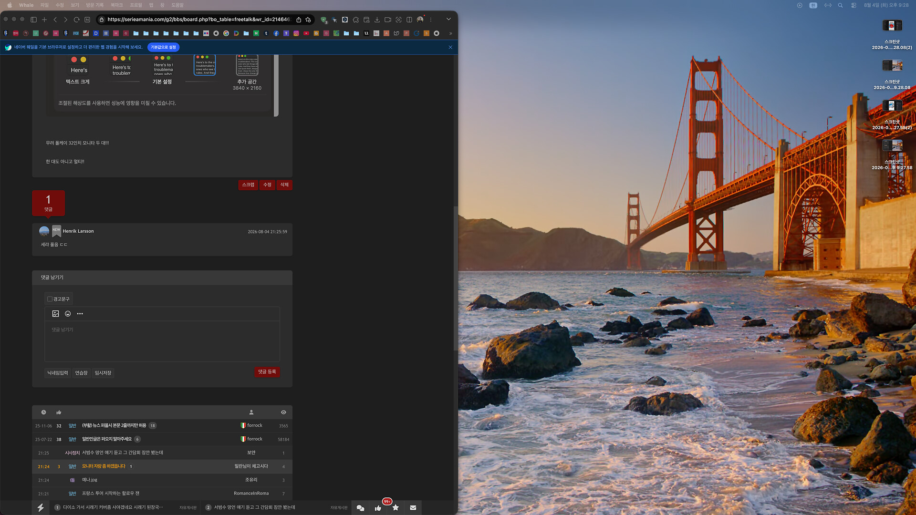The image size is (916, 515).
Task: Sort the post list by views eye icon
Action: coord(283,412)
